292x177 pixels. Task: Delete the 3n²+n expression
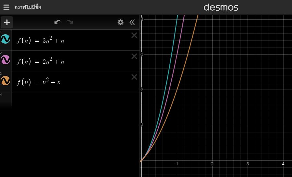pyautogui.click(x=134, y=36)
